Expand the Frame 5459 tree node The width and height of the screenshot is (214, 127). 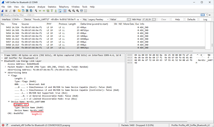pos(2,55)
